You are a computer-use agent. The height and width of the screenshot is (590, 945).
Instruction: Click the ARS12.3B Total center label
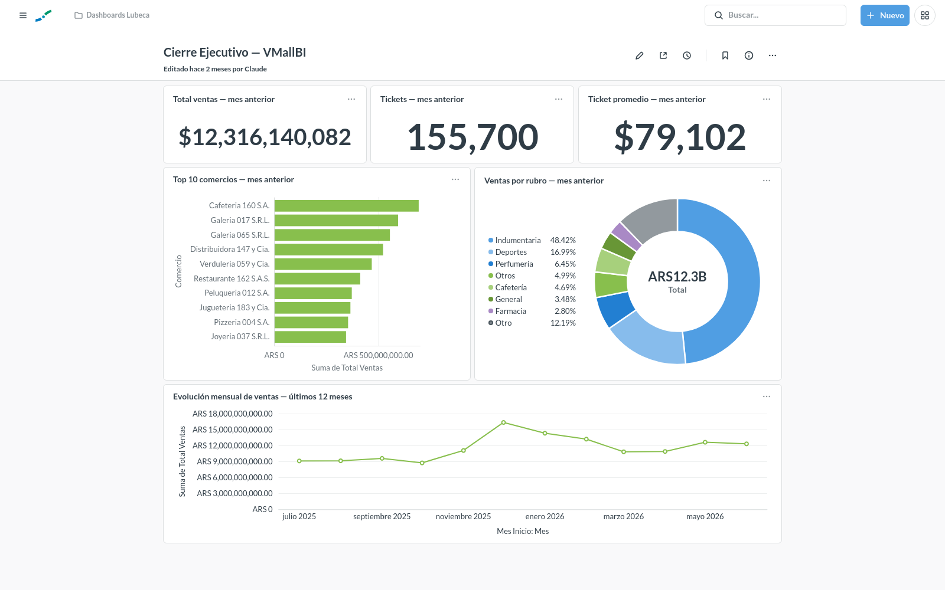(677, 281)
